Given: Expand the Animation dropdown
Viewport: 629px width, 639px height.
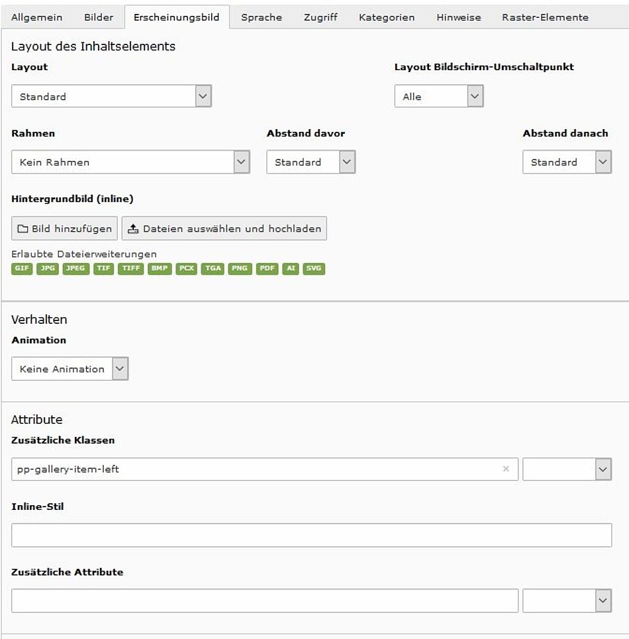Looking at the screenshot, I should pyautogui.click(x=70, y=369).
